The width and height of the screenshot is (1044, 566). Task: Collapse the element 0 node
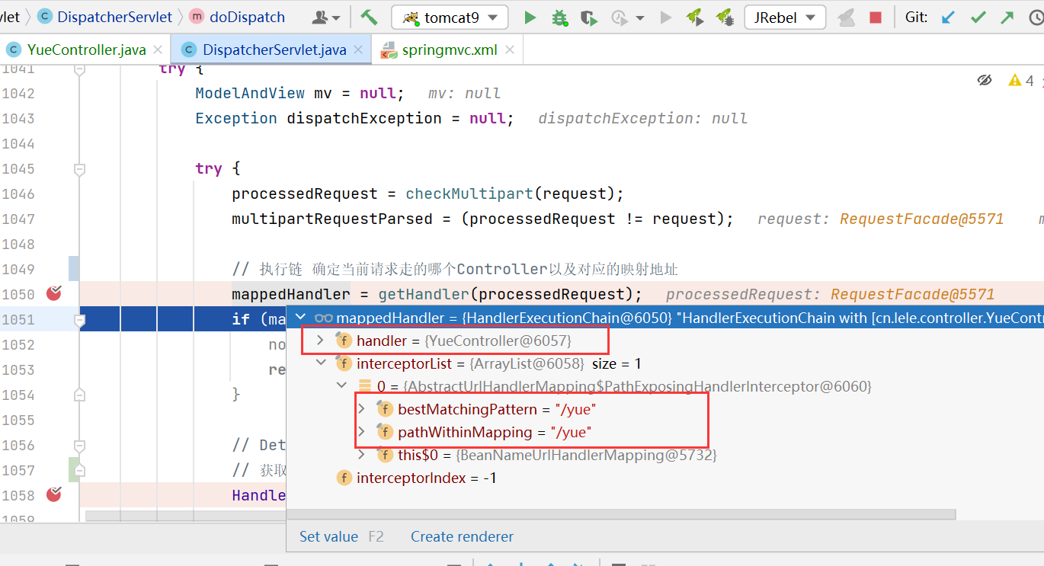342,386
